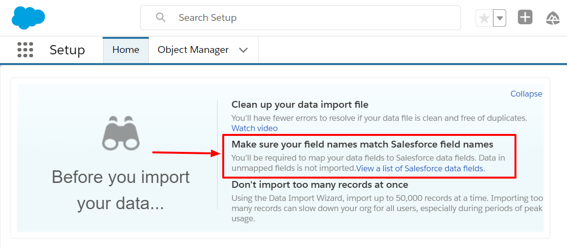Viewport: 567px width, 247px height.
Task: Open the Object Manager tab
Action: coord(193,50)
